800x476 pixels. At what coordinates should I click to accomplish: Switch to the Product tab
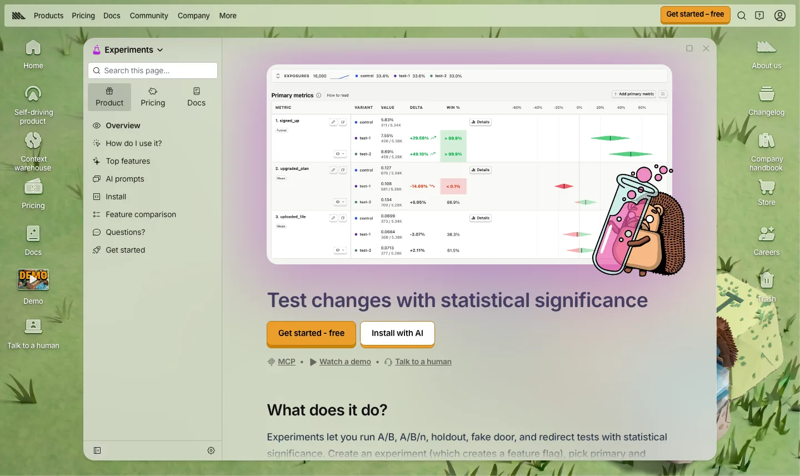coord(109,97)
